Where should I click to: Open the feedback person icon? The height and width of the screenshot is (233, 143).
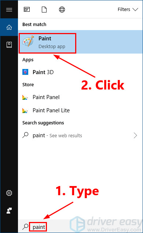9,211
